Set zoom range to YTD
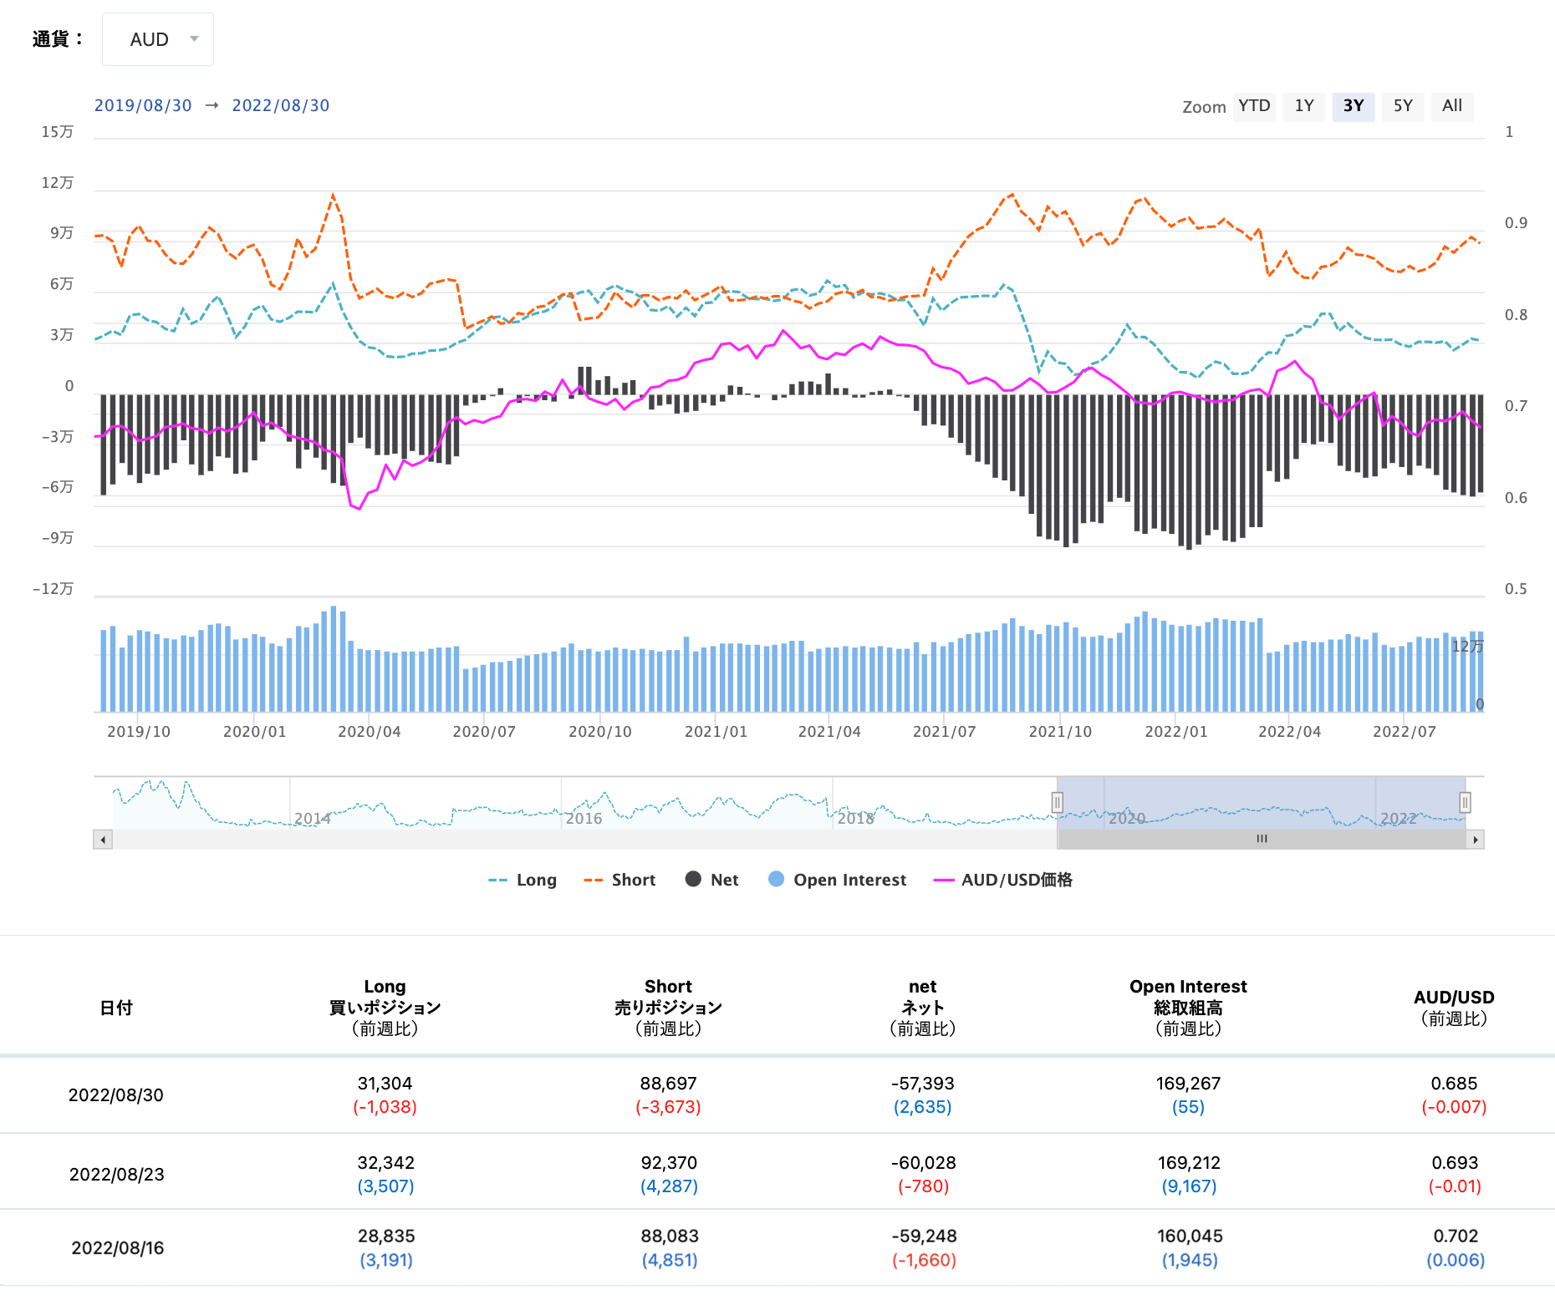Screen dimensions: 1555x1300 click(x=1254, y=106)
